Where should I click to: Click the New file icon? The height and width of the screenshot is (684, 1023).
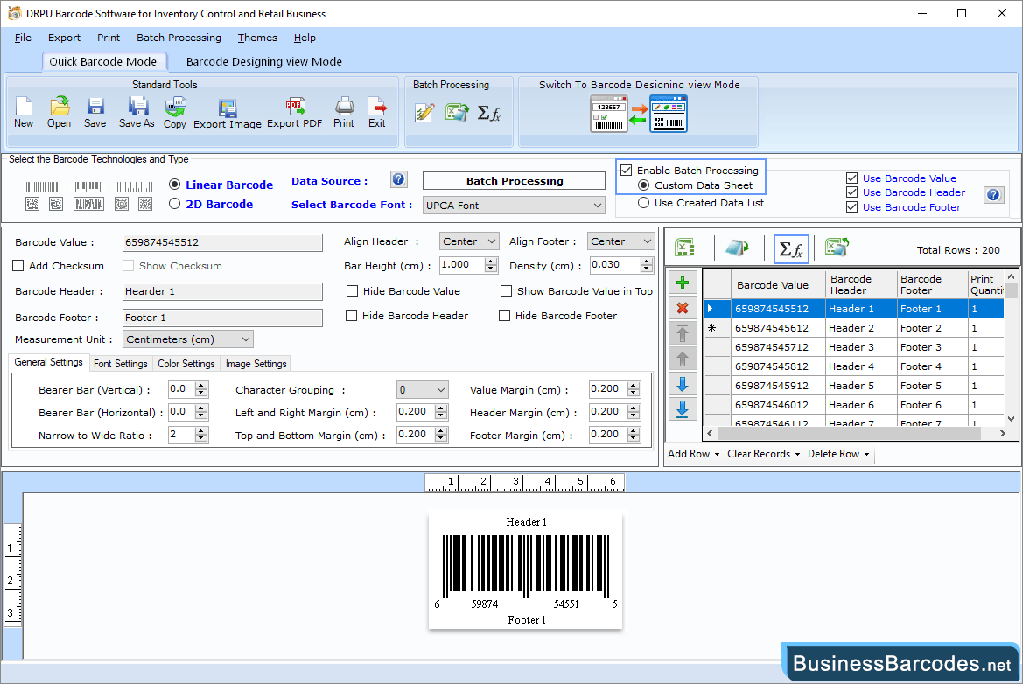coord(24,111)
